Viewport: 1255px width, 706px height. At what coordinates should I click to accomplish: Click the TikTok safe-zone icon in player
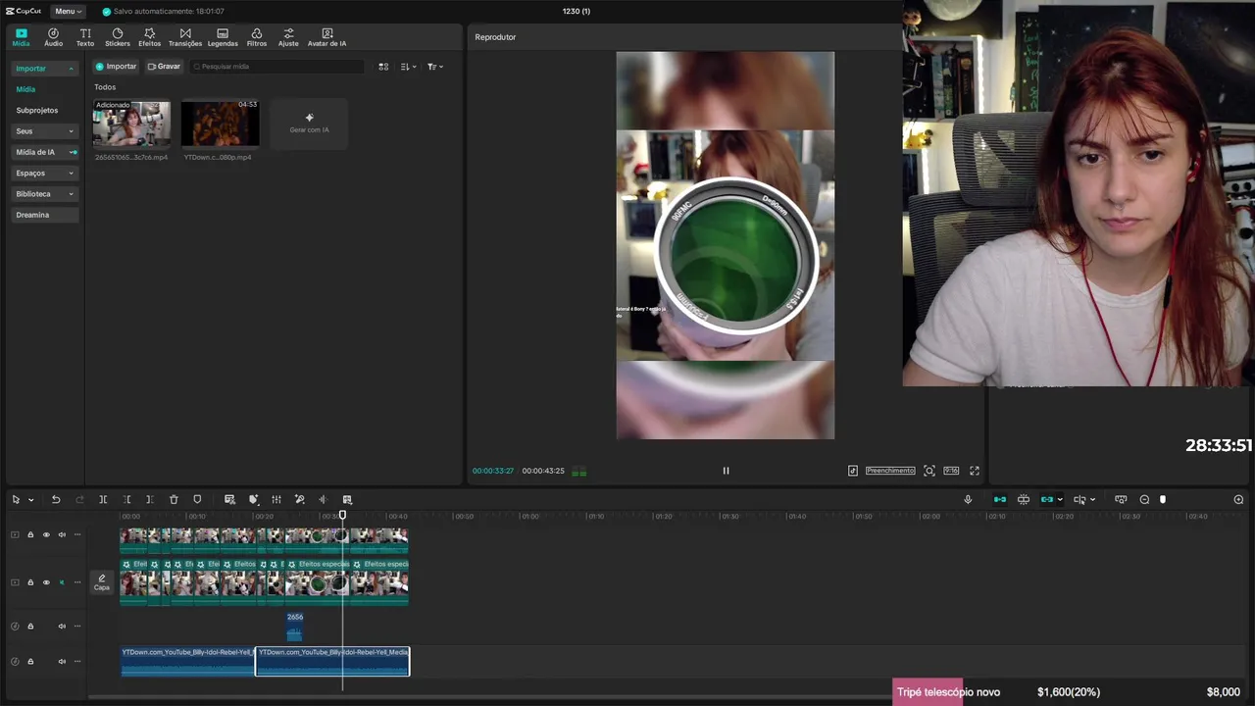point(853,471)
